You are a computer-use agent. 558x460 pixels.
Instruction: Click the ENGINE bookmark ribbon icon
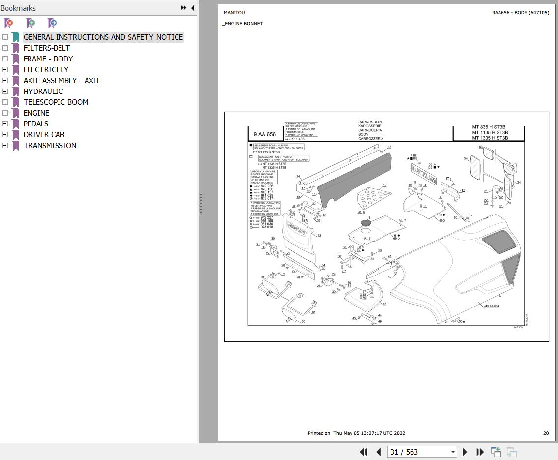[16, 113]
